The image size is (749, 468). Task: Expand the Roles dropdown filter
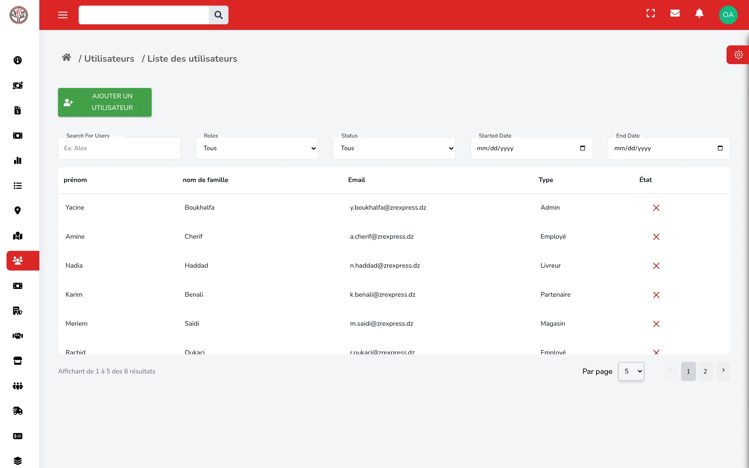pyautogui.click(x=257, y=148)
